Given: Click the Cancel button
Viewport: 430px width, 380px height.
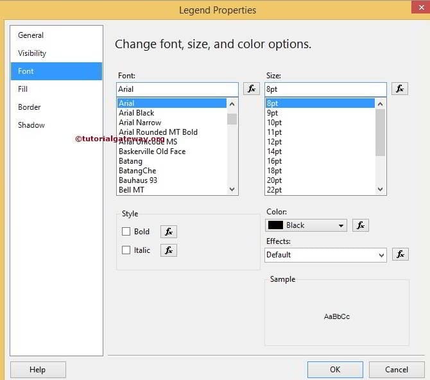Looking at the screenshot, I should click(396, 370).
